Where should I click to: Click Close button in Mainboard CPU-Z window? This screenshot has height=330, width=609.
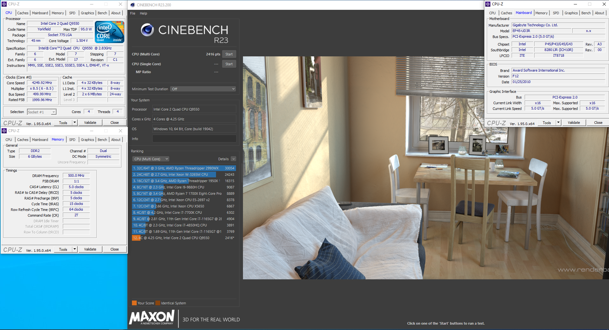point(598,123)
